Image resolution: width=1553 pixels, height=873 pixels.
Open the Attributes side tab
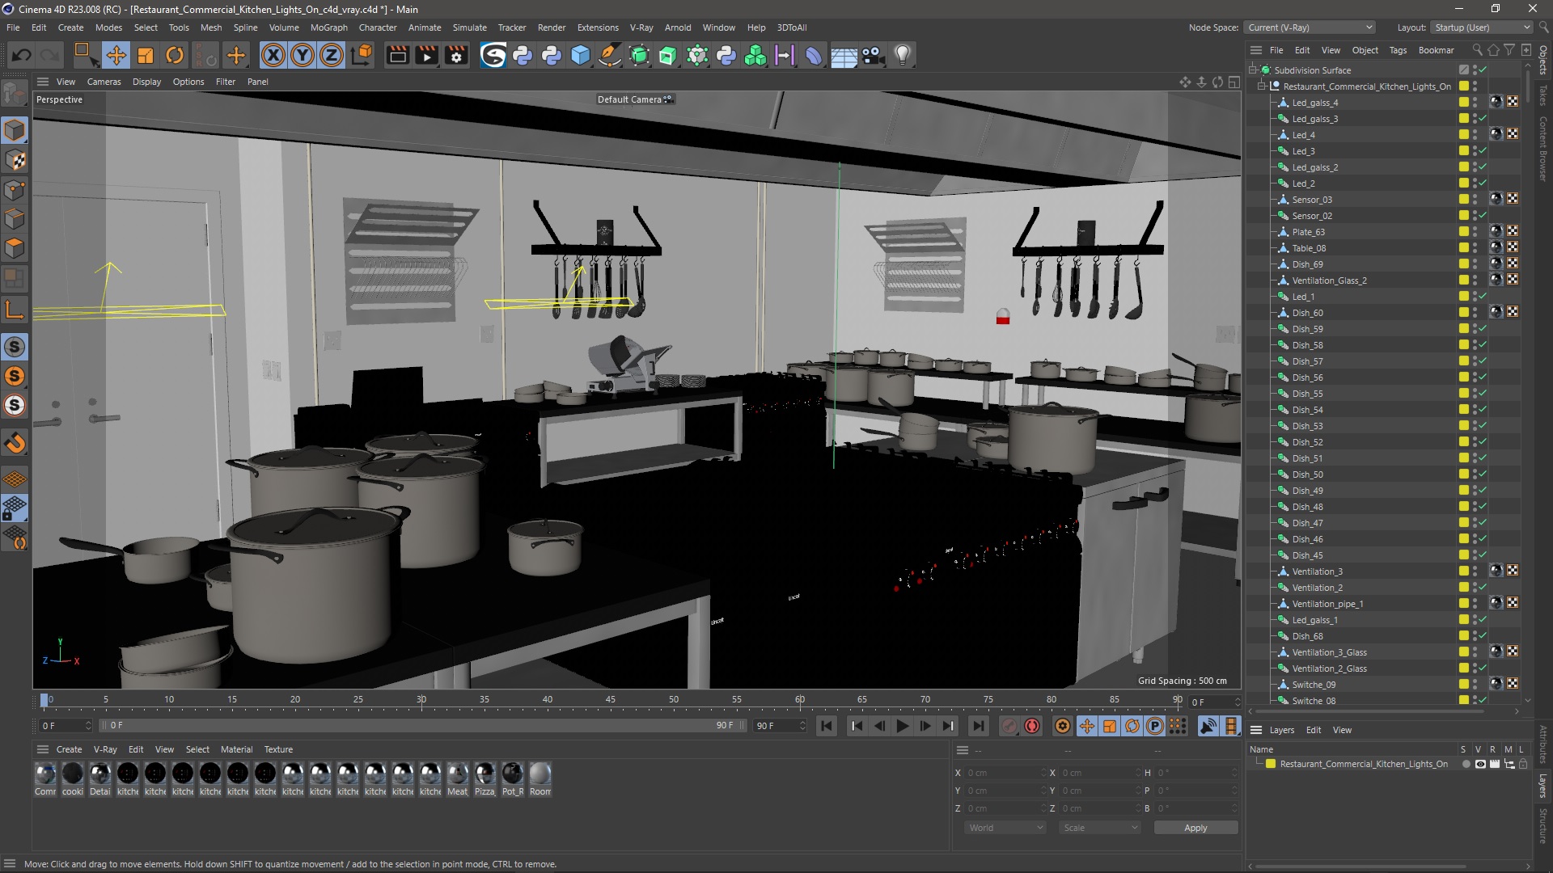point(1543,744)
